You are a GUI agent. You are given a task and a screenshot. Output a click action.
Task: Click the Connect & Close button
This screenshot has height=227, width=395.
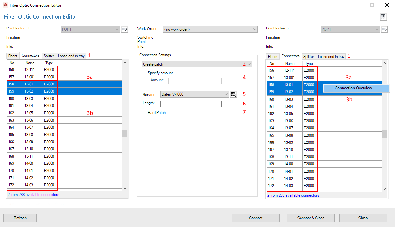[x=311, y=218]
